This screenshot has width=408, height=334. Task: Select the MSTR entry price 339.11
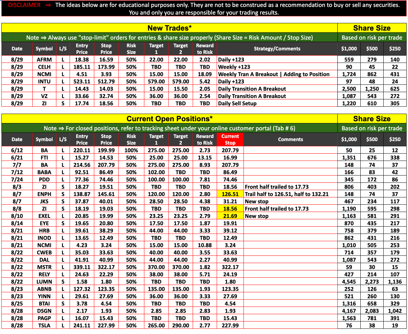(82, 267)
